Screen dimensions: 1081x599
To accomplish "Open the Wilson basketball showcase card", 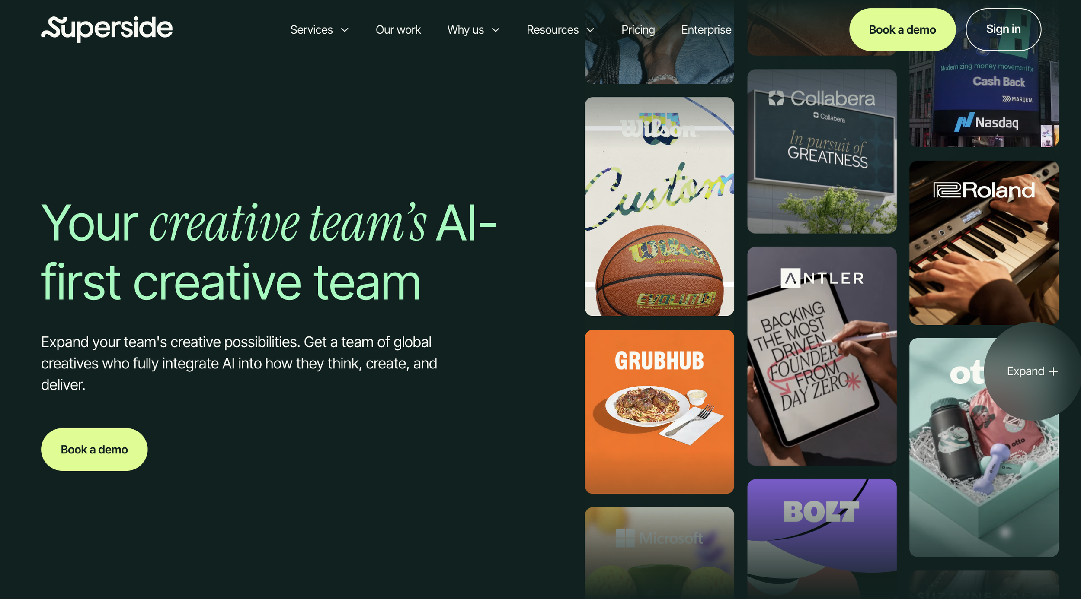I will 659,206.
